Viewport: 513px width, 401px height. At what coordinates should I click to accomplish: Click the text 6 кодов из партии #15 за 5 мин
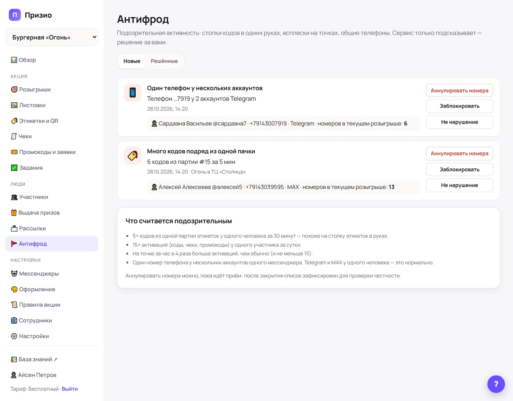tap(191, 162)
